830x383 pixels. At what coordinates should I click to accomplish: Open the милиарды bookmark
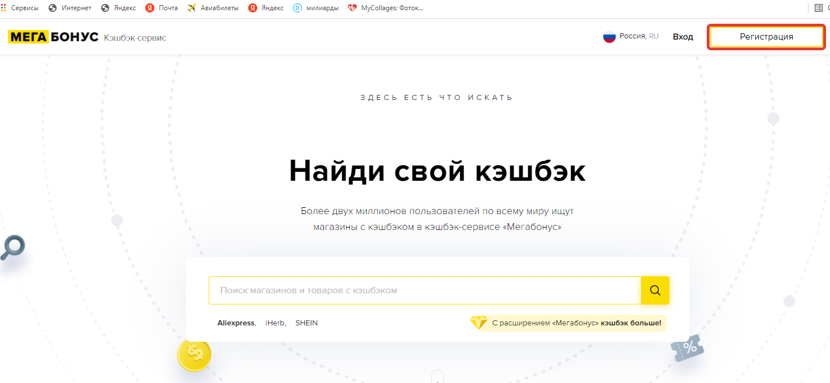coord(315,8)
